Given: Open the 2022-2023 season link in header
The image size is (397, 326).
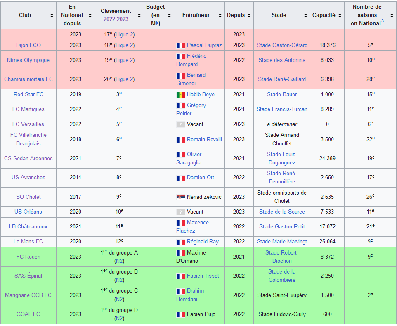Looking at the screenshot, I should coord(116,19).
